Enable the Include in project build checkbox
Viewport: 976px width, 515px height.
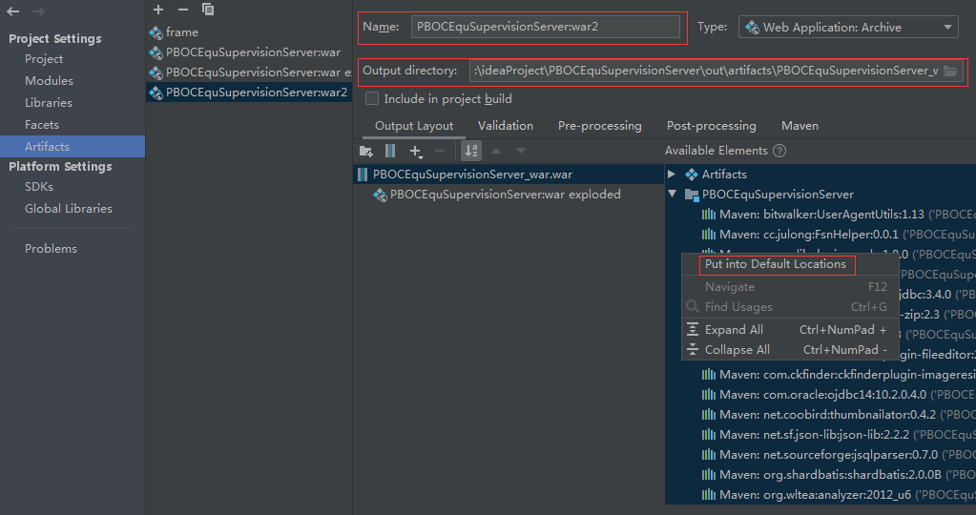(x=372, y=99)
